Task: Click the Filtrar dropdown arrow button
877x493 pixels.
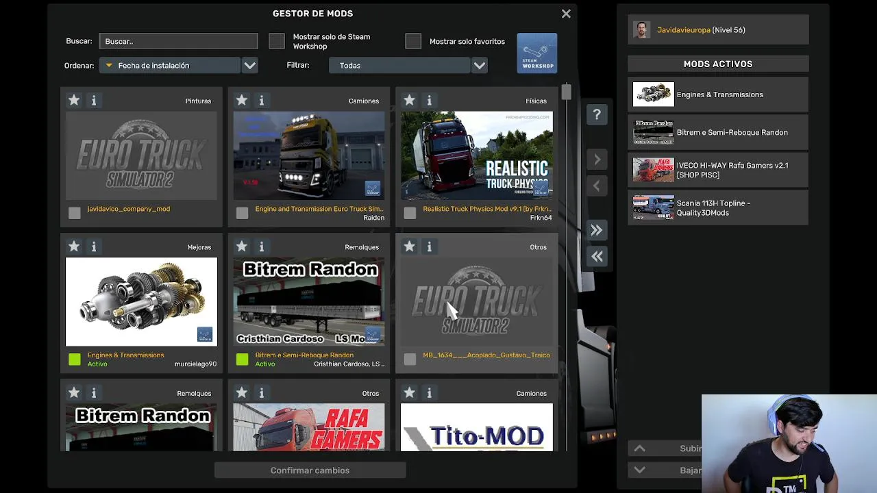Action: point(480,65)
